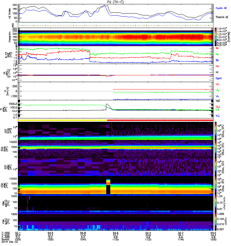
Task: Click the FBK mV/m color bar
Action: (x=216, y=203)
